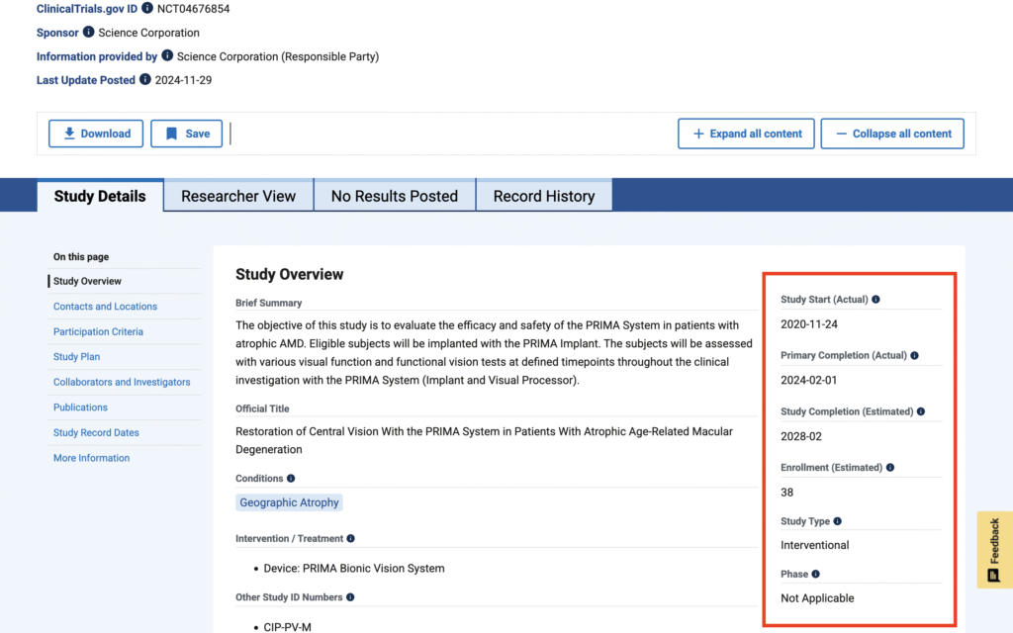The height and width of the screenshot is (633, 1013).
Task: Click info icon next to Last Update Posted
Action: 145,80
